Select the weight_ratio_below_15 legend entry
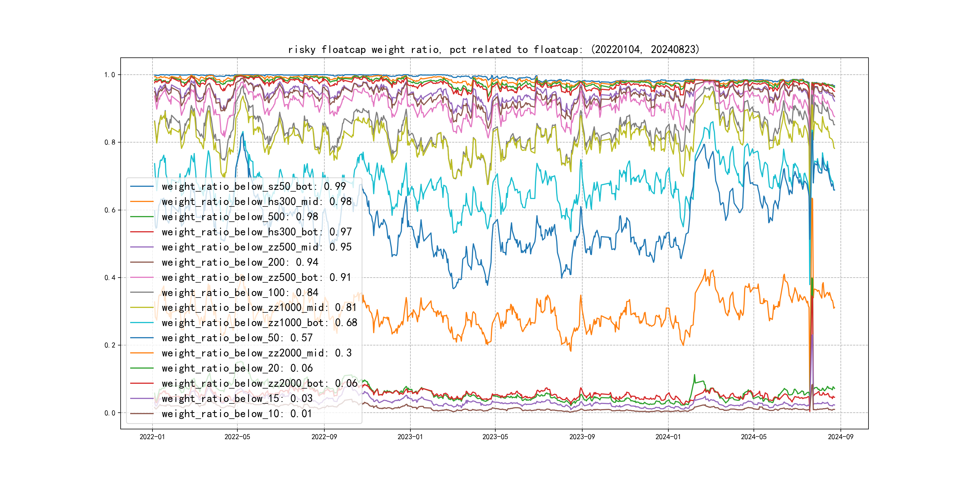 point(237,399)
